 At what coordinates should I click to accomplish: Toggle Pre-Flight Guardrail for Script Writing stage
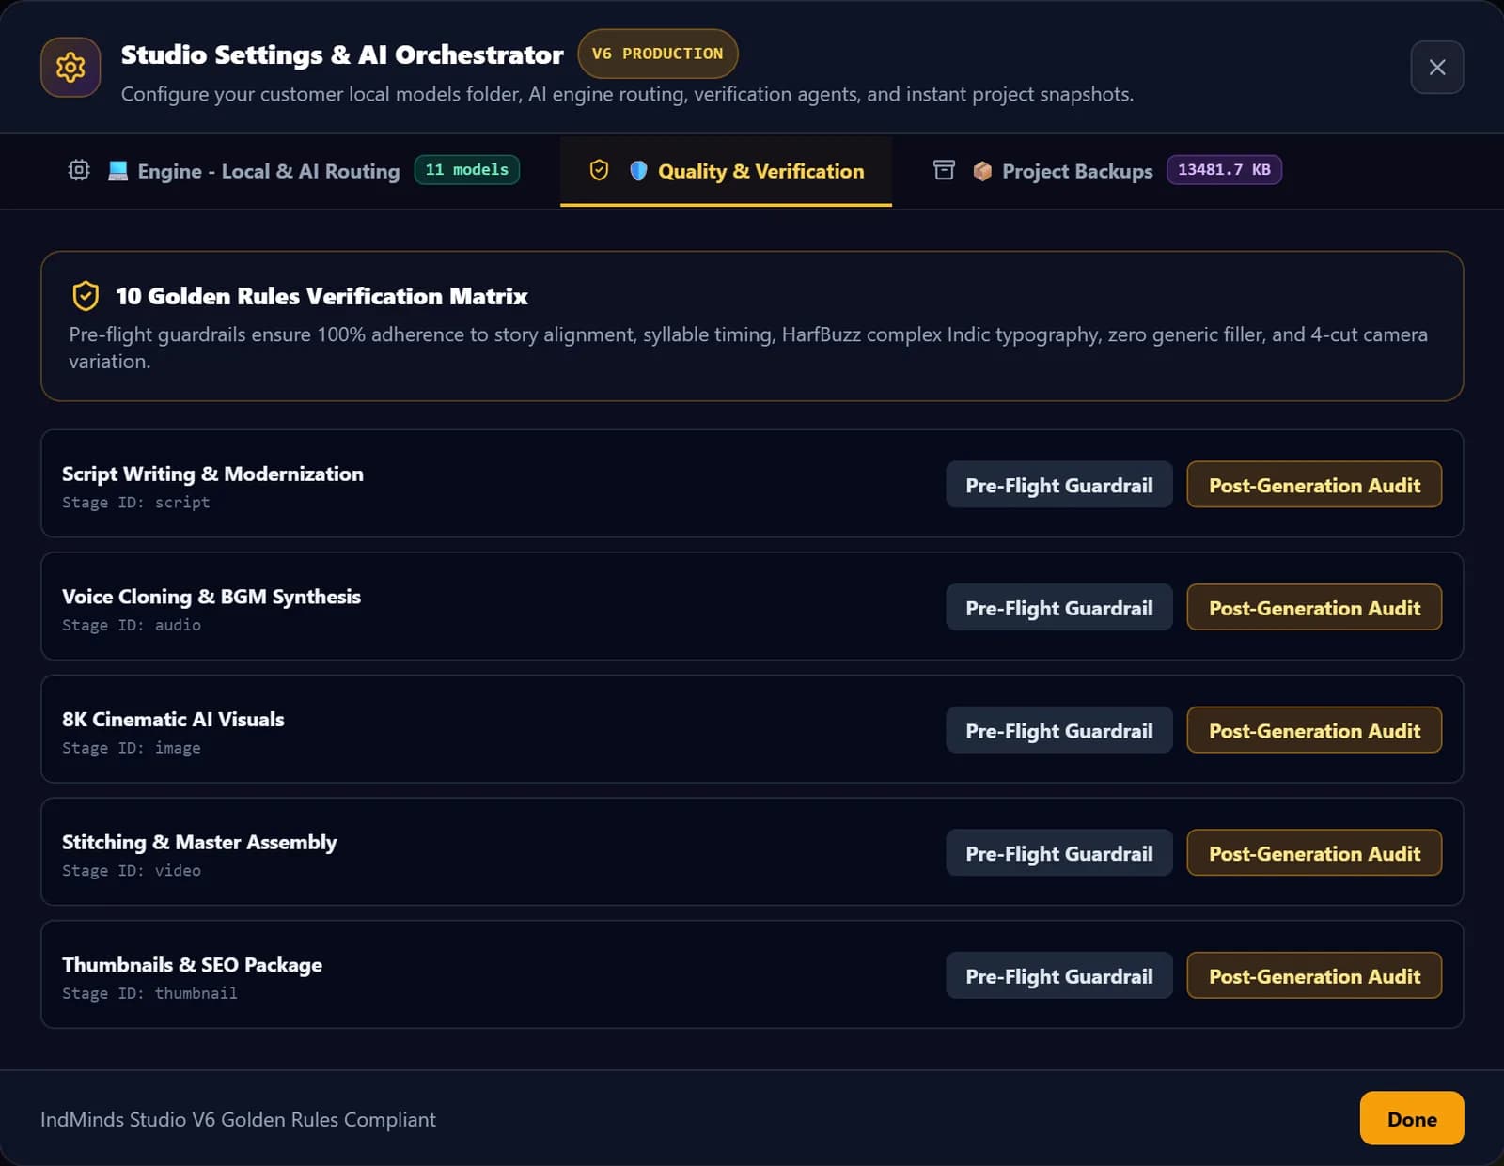coord(1059,485)
